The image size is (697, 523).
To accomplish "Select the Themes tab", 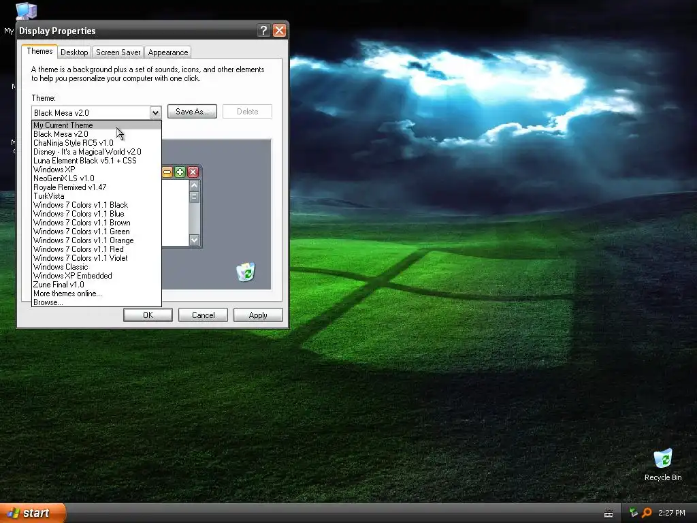I will (39, 51).
